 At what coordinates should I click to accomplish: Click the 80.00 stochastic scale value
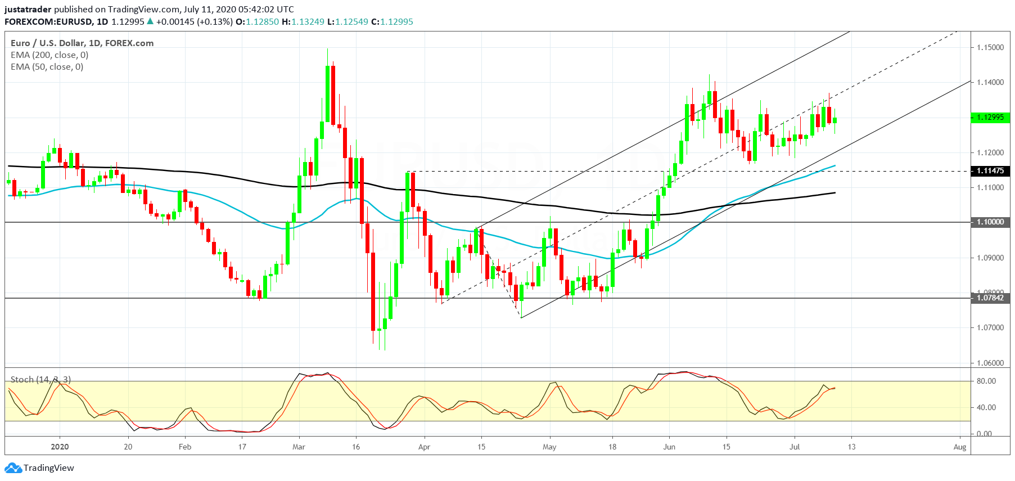click(x=986, y=381)
